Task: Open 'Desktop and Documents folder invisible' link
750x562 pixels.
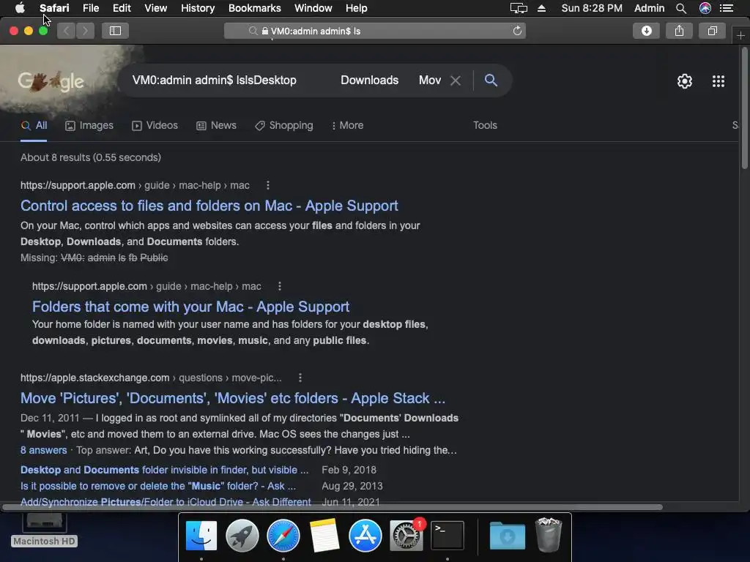Action: click(164, 471)
